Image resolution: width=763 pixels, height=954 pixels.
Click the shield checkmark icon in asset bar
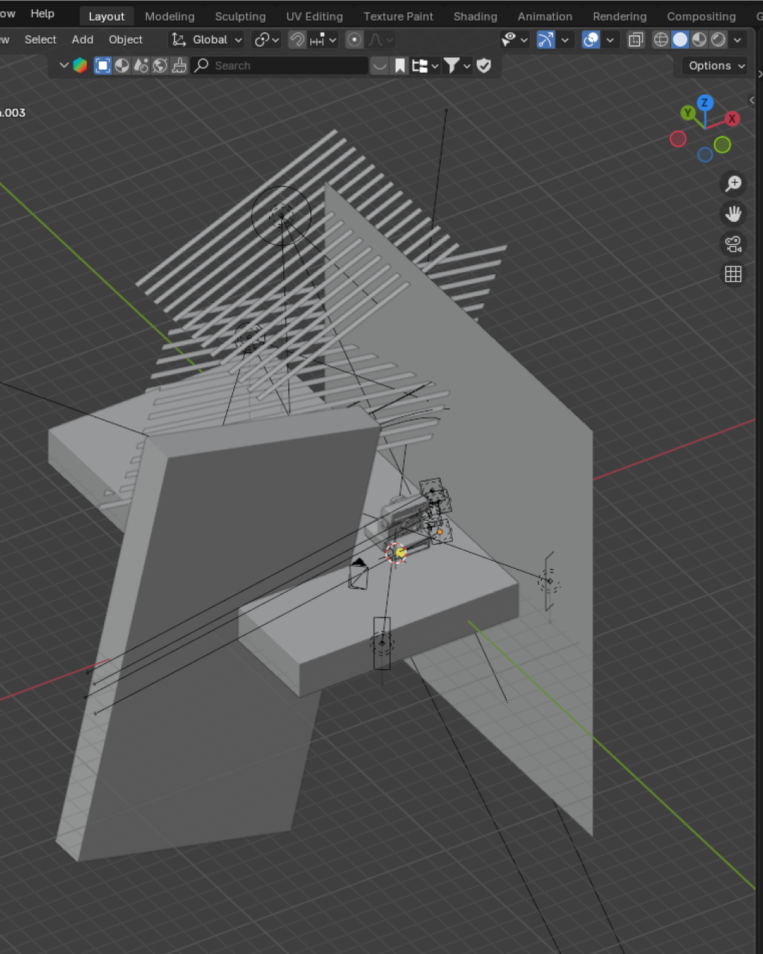tap(484, 66)
